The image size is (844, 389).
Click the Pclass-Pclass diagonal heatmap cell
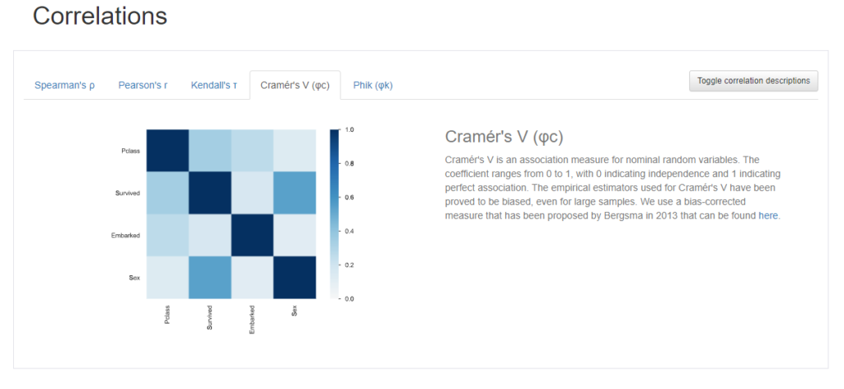167,151
